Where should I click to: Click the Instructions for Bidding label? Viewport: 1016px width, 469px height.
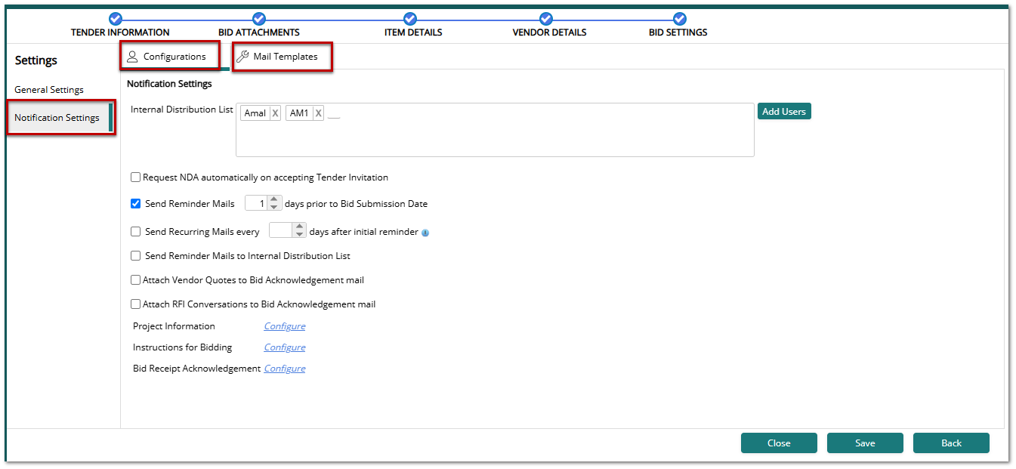tap(182, 347)
